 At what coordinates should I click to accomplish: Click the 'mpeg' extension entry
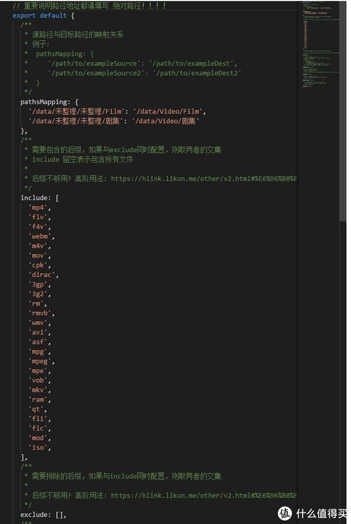point(40,361)
